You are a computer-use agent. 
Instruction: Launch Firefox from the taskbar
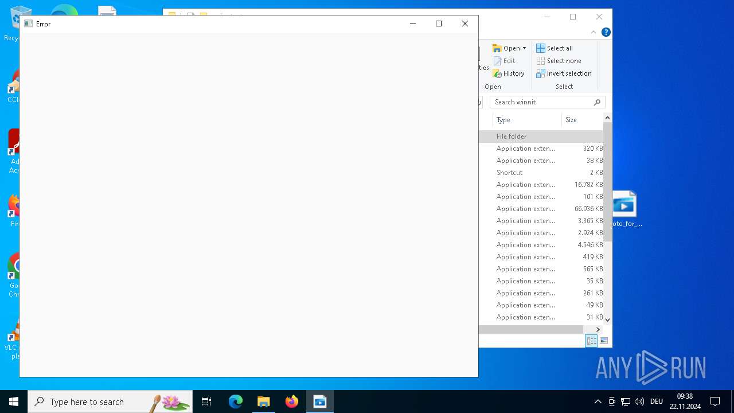(x=292, y=402)
